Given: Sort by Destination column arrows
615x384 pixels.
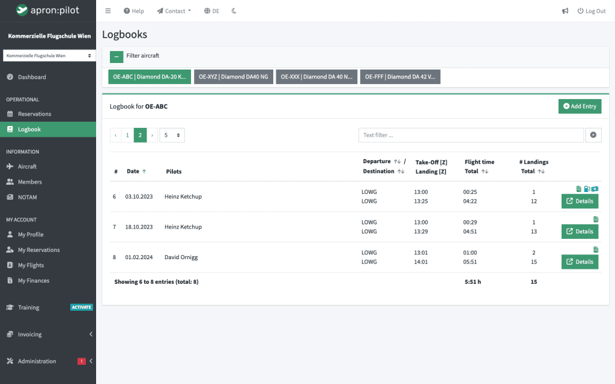Looking at the screenshot, I should coord(401,171).
